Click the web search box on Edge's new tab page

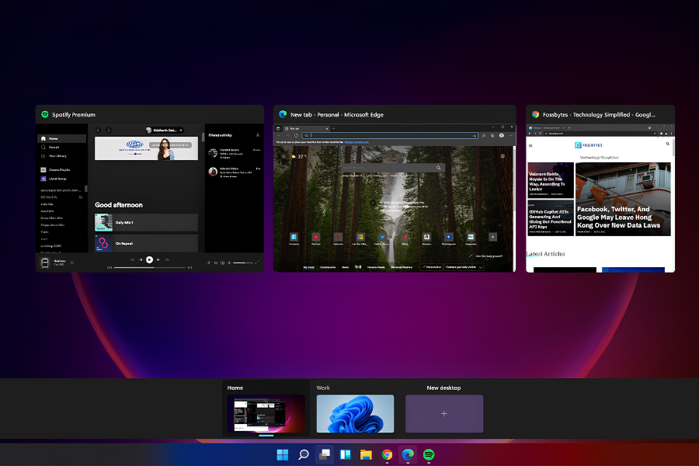pos(393,168)
